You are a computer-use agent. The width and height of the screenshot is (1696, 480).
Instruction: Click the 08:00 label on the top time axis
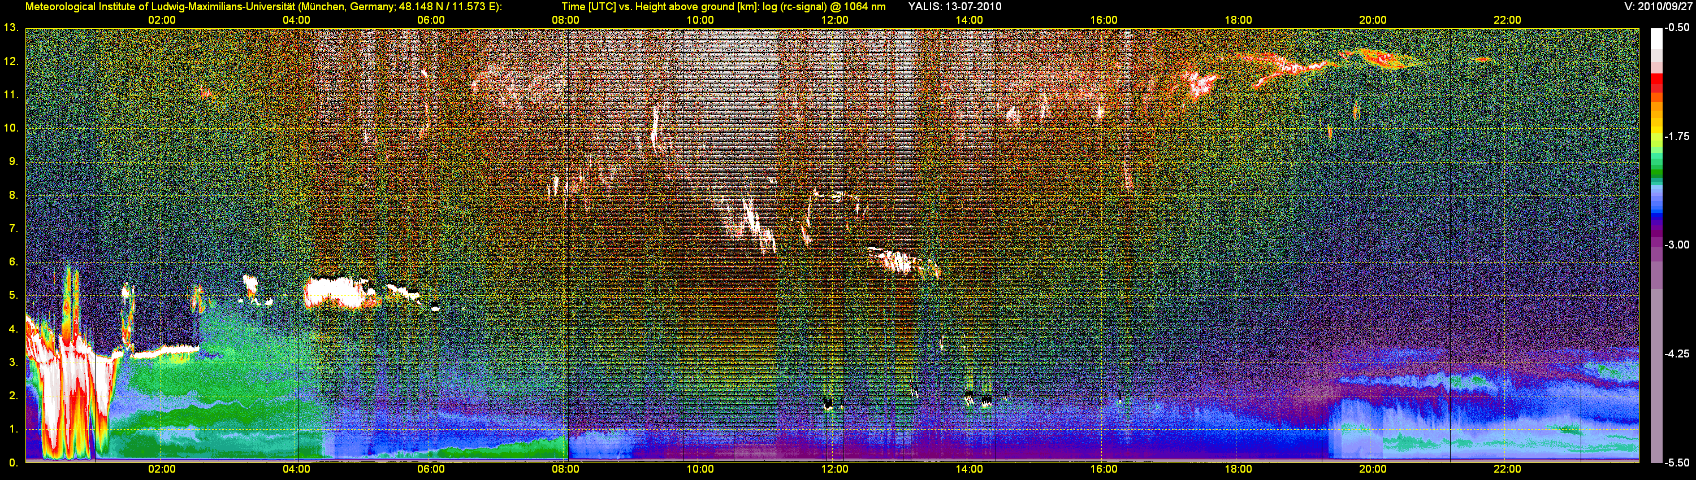coord(565,20)
